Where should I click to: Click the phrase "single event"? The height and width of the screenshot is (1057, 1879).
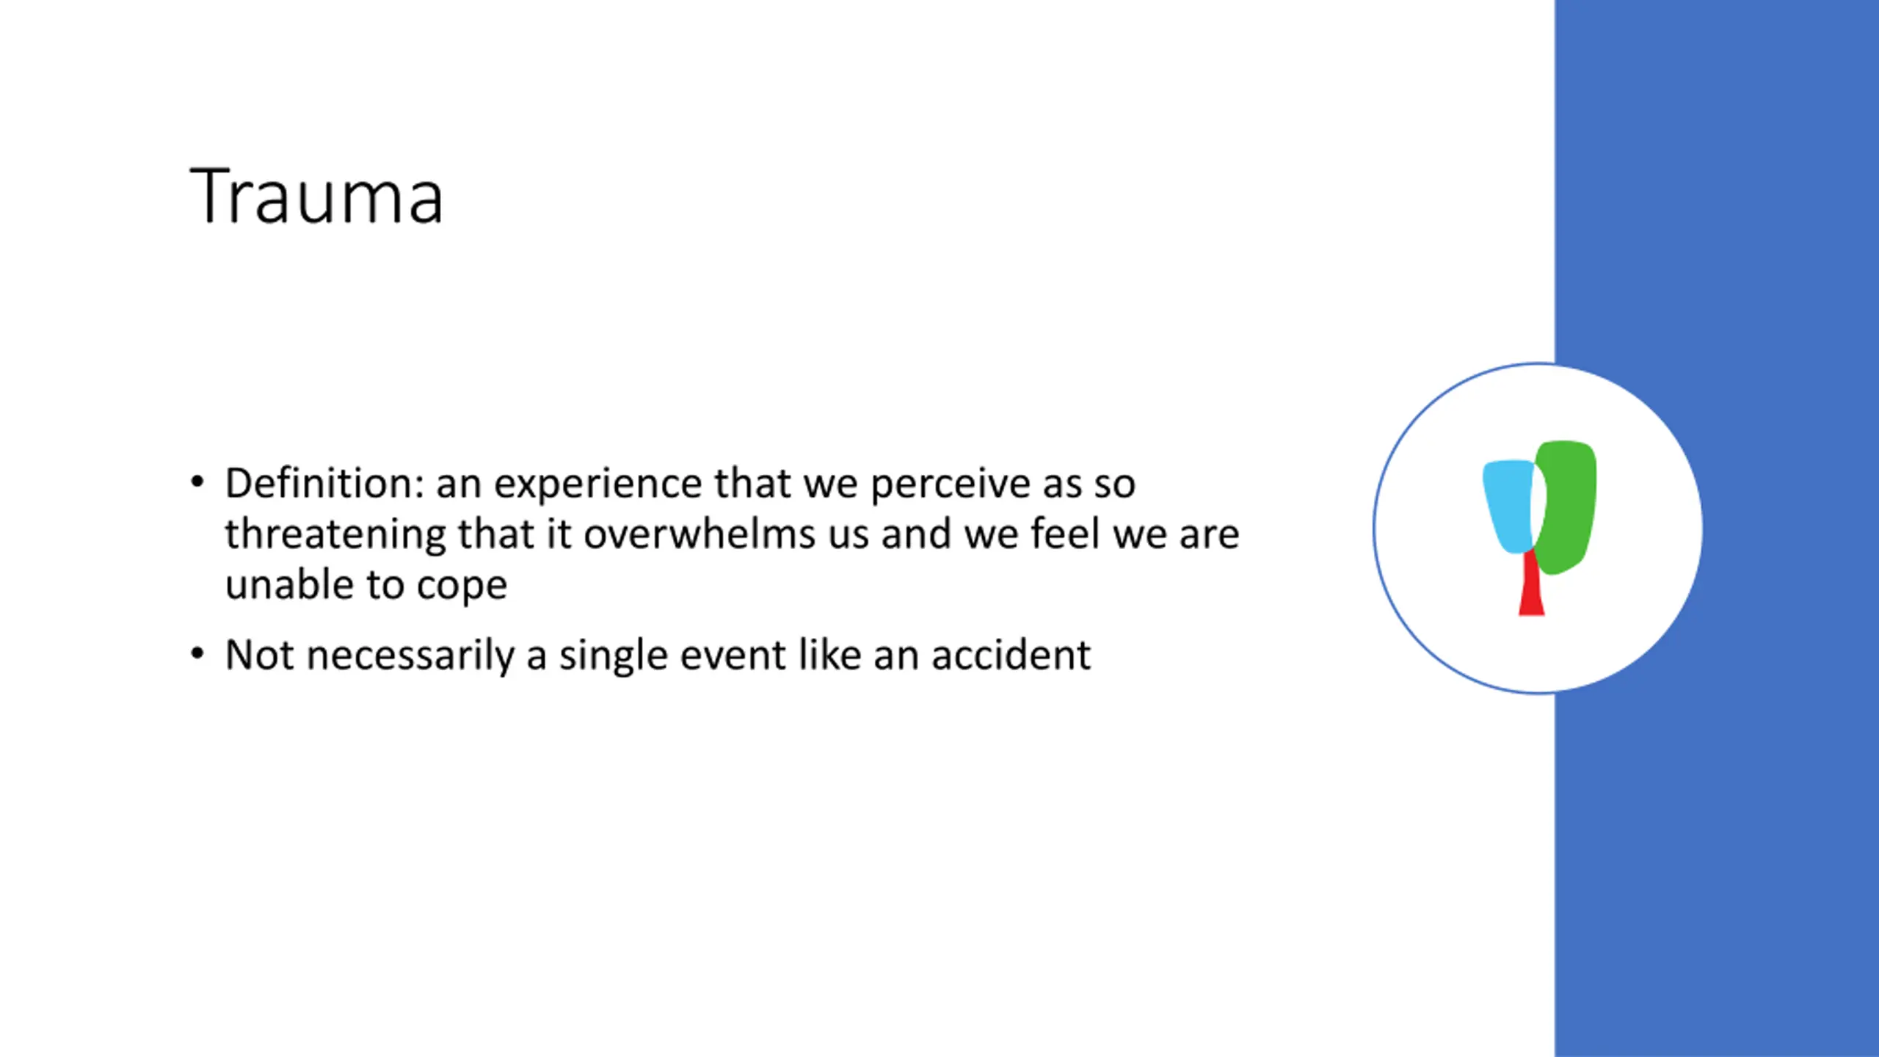[x=672, y=656]
